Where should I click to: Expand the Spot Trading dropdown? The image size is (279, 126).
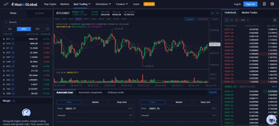82,4
